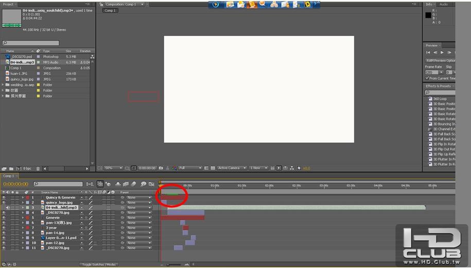The height and width of the screenshot is (270, 471).
Task: Toggle Transparency Grid icon in viewer
Action: point(213,168)
